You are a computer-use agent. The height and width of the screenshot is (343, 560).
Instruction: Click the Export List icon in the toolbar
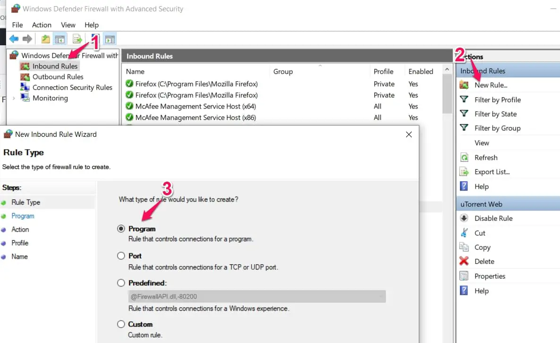(x=77, y=39)
